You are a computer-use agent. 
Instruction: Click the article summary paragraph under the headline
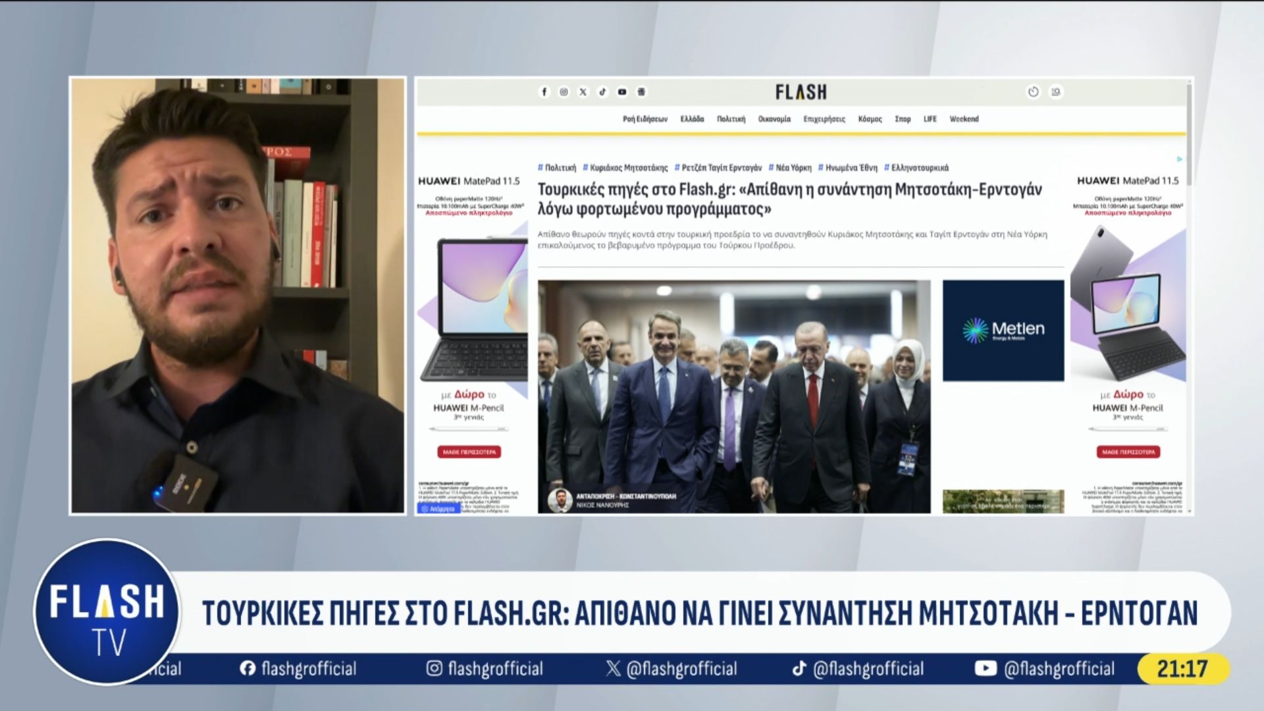click(x=792, y=240)
